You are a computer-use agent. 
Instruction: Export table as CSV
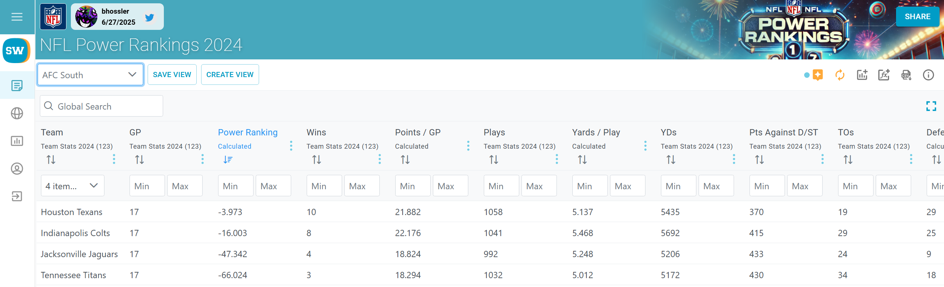906,75
